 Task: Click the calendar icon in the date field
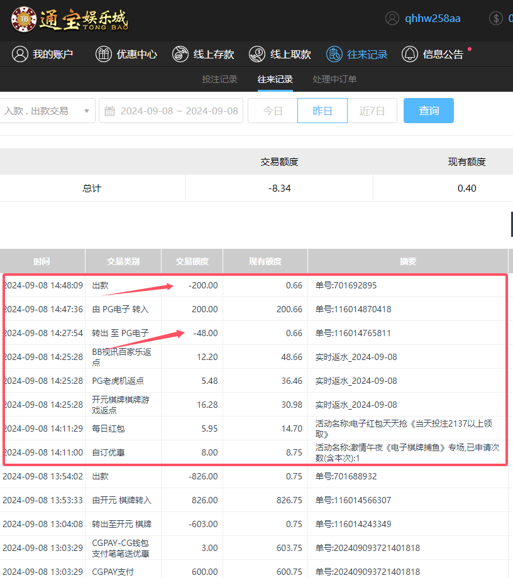point(110,111)
